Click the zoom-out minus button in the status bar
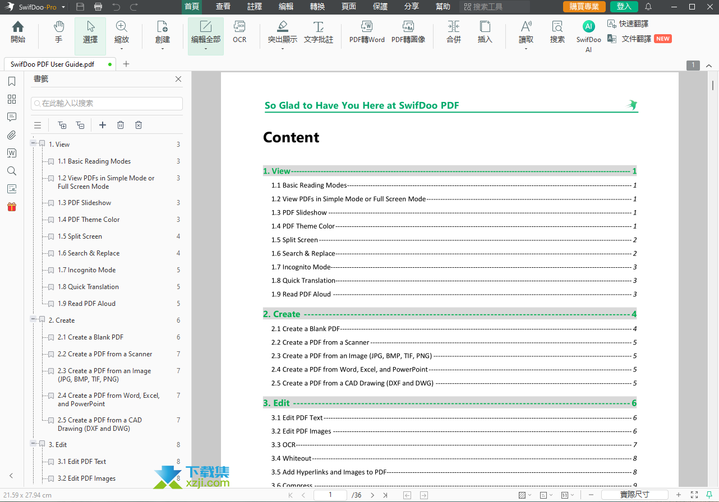 [x=591, y=495]
